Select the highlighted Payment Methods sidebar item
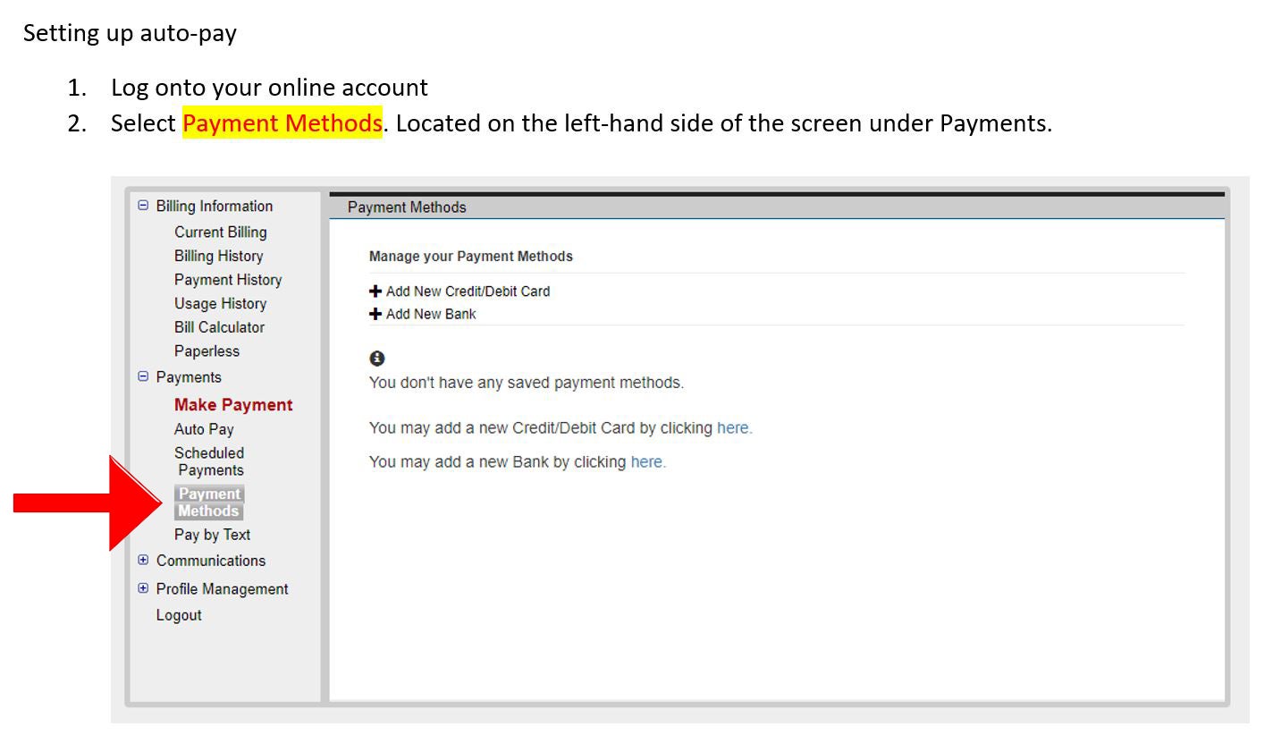This screenshot has width=1273, height=743. tap(209, 502)
